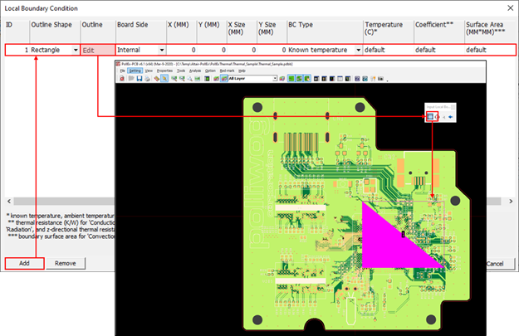Expand the All Layer combo box
The image size is (519, 336).
(274, 78)
